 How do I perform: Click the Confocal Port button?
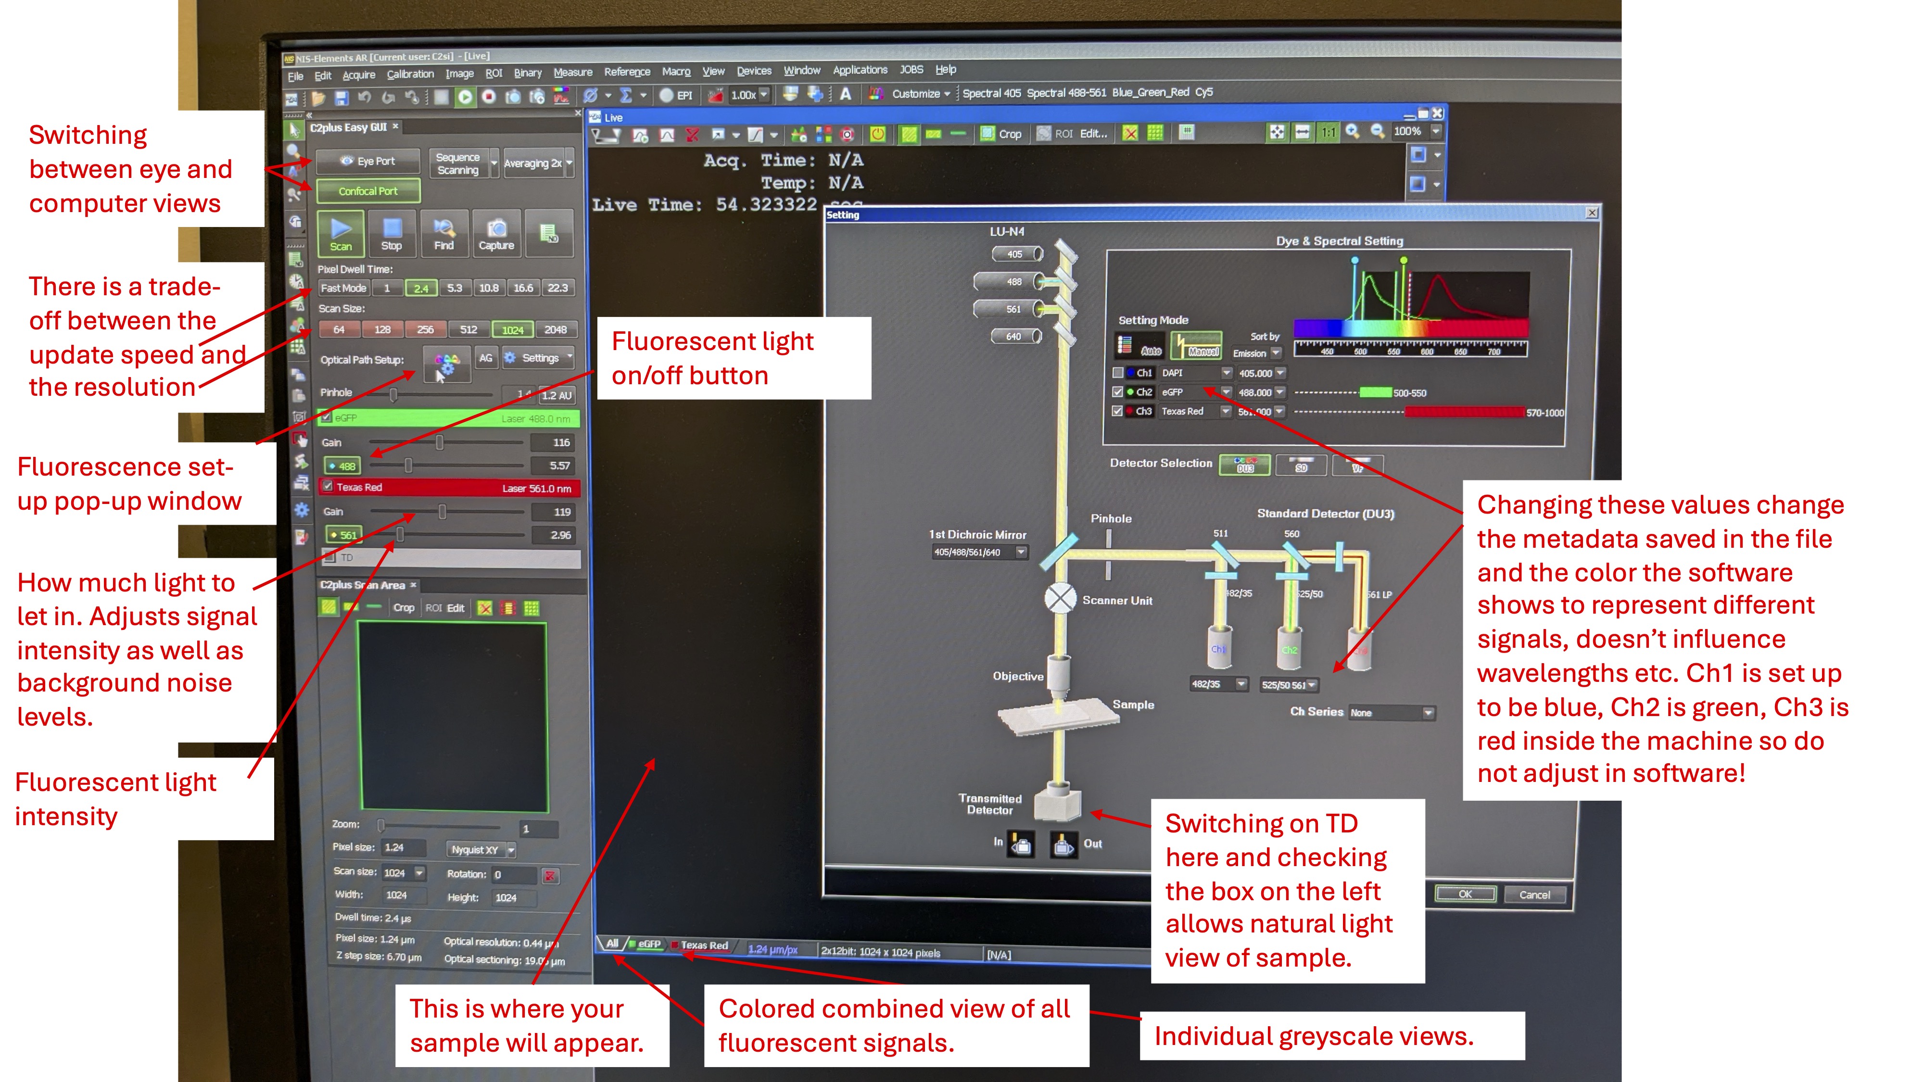(x=367, y=191)
